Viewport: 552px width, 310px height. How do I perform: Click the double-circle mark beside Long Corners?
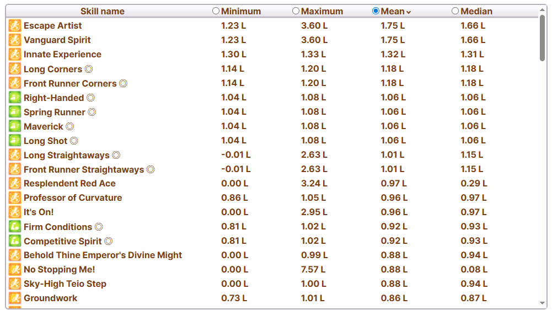89,69
